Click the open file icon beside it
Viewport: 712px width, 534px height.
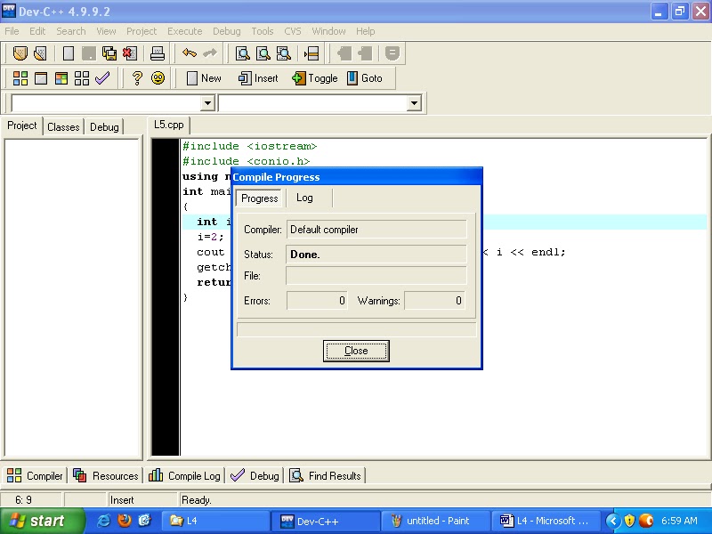click(x=40, y=53)
